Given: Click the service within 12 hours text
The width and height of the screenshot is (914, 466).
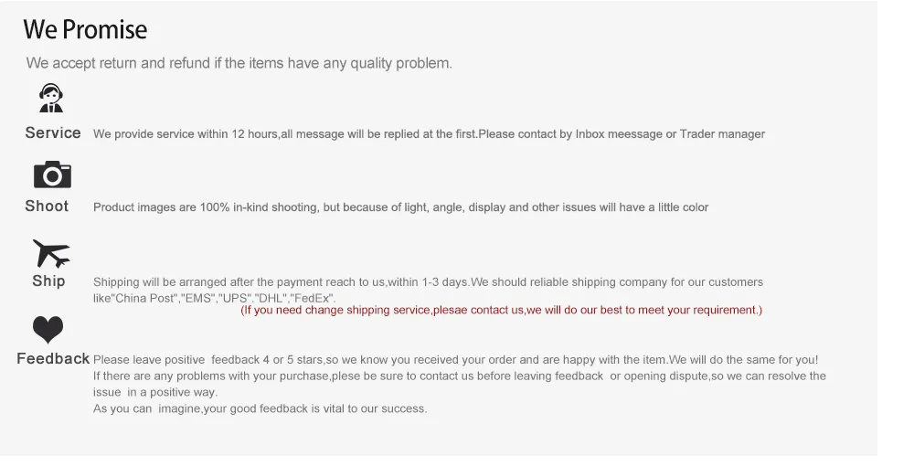Looking at the screenshot, I should coord(429,134).
